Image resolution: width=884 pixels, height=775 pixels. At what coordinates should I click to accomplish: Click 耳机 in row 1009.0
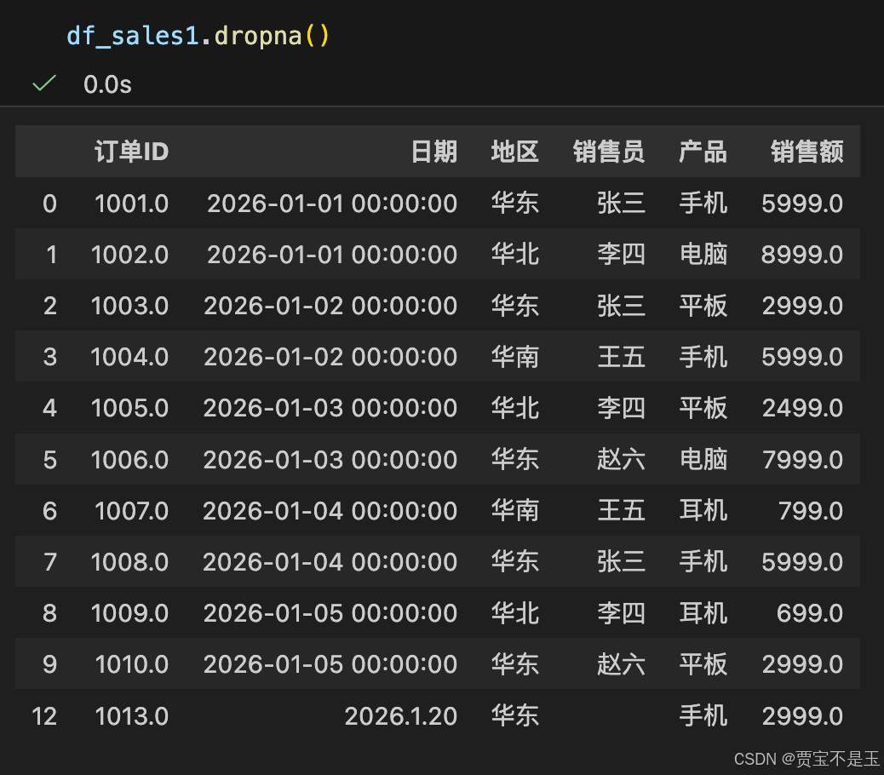click(703, 613)
